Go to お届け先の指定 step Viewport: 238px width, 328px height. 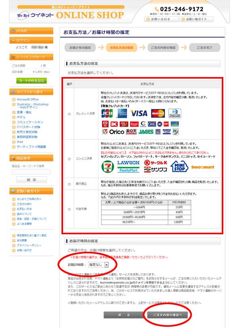tap(80, 48)
